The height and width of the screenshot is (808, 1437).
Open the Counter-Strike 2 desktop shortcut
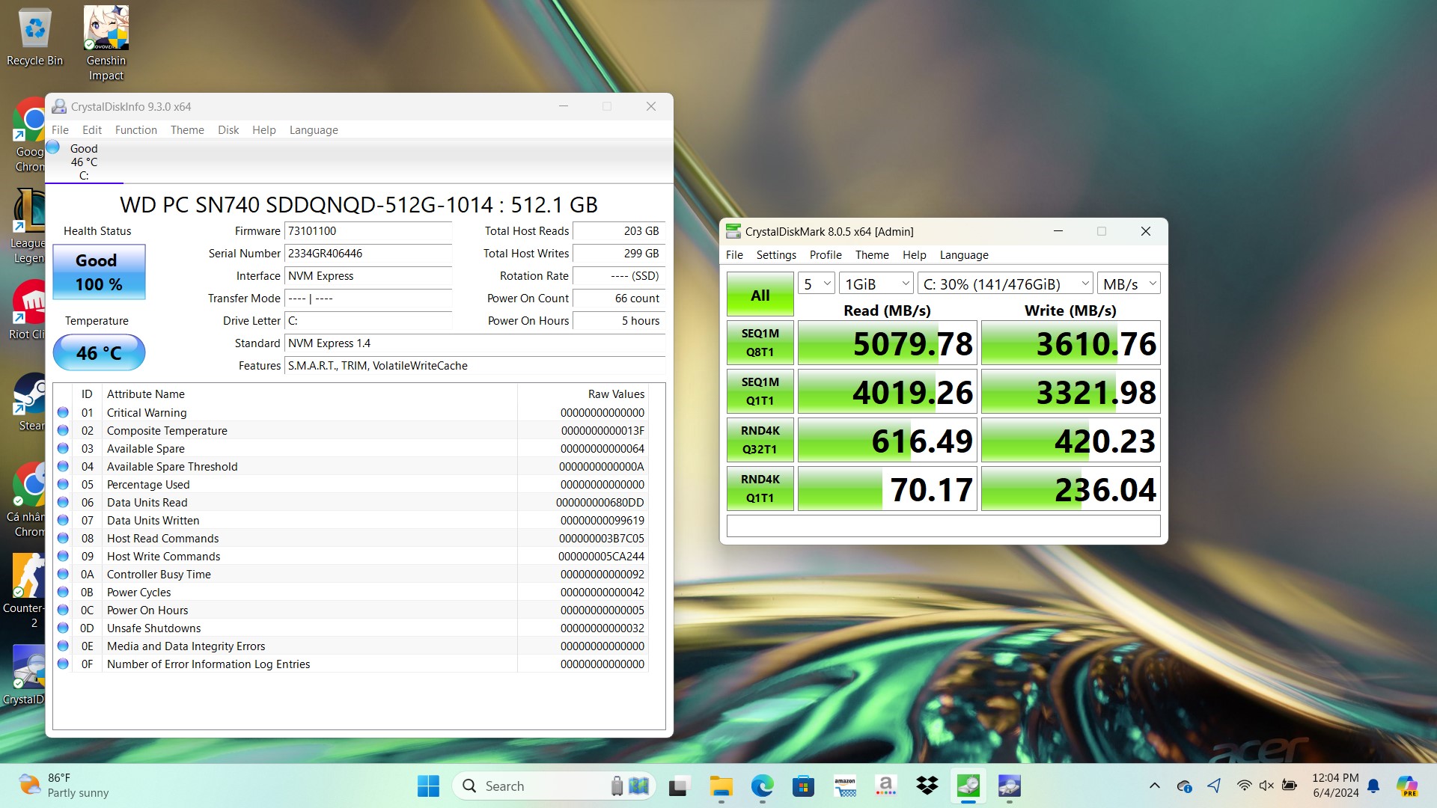pos(27,591)
